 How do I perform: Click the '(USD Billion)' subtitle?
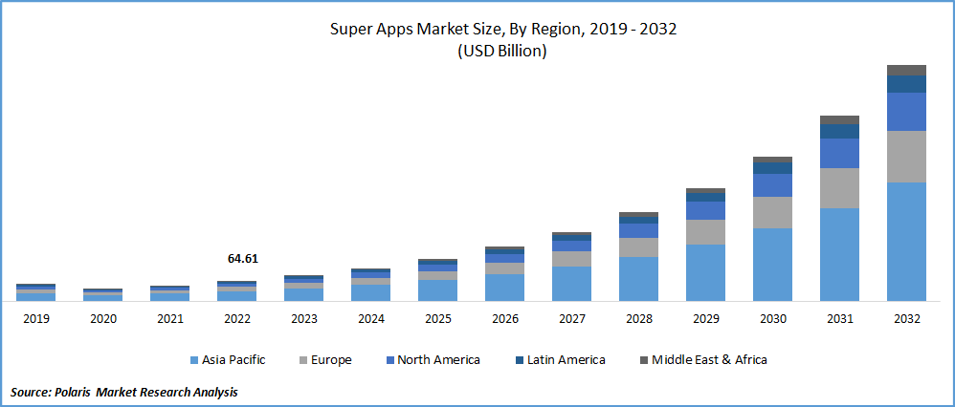(x=502, y=53)
